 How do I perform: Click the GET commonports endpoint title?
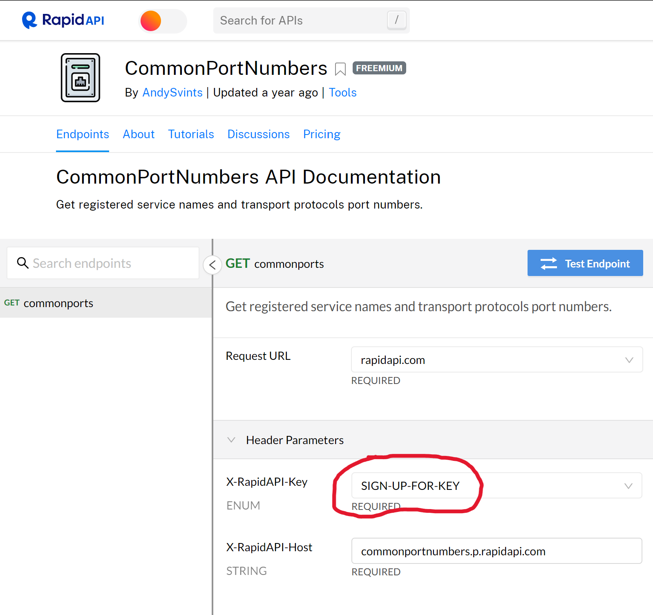pos(275,264)
